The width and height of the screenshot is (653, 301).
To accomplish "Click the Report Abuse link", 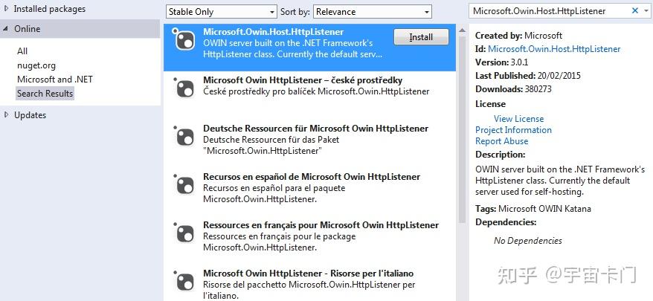I will (501, 141).
